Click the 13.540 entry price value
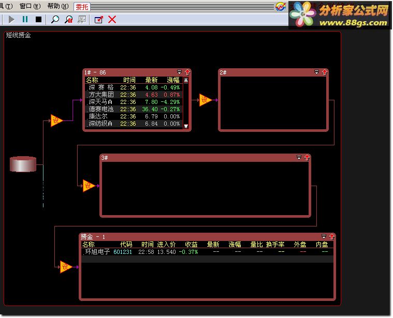 166,252
